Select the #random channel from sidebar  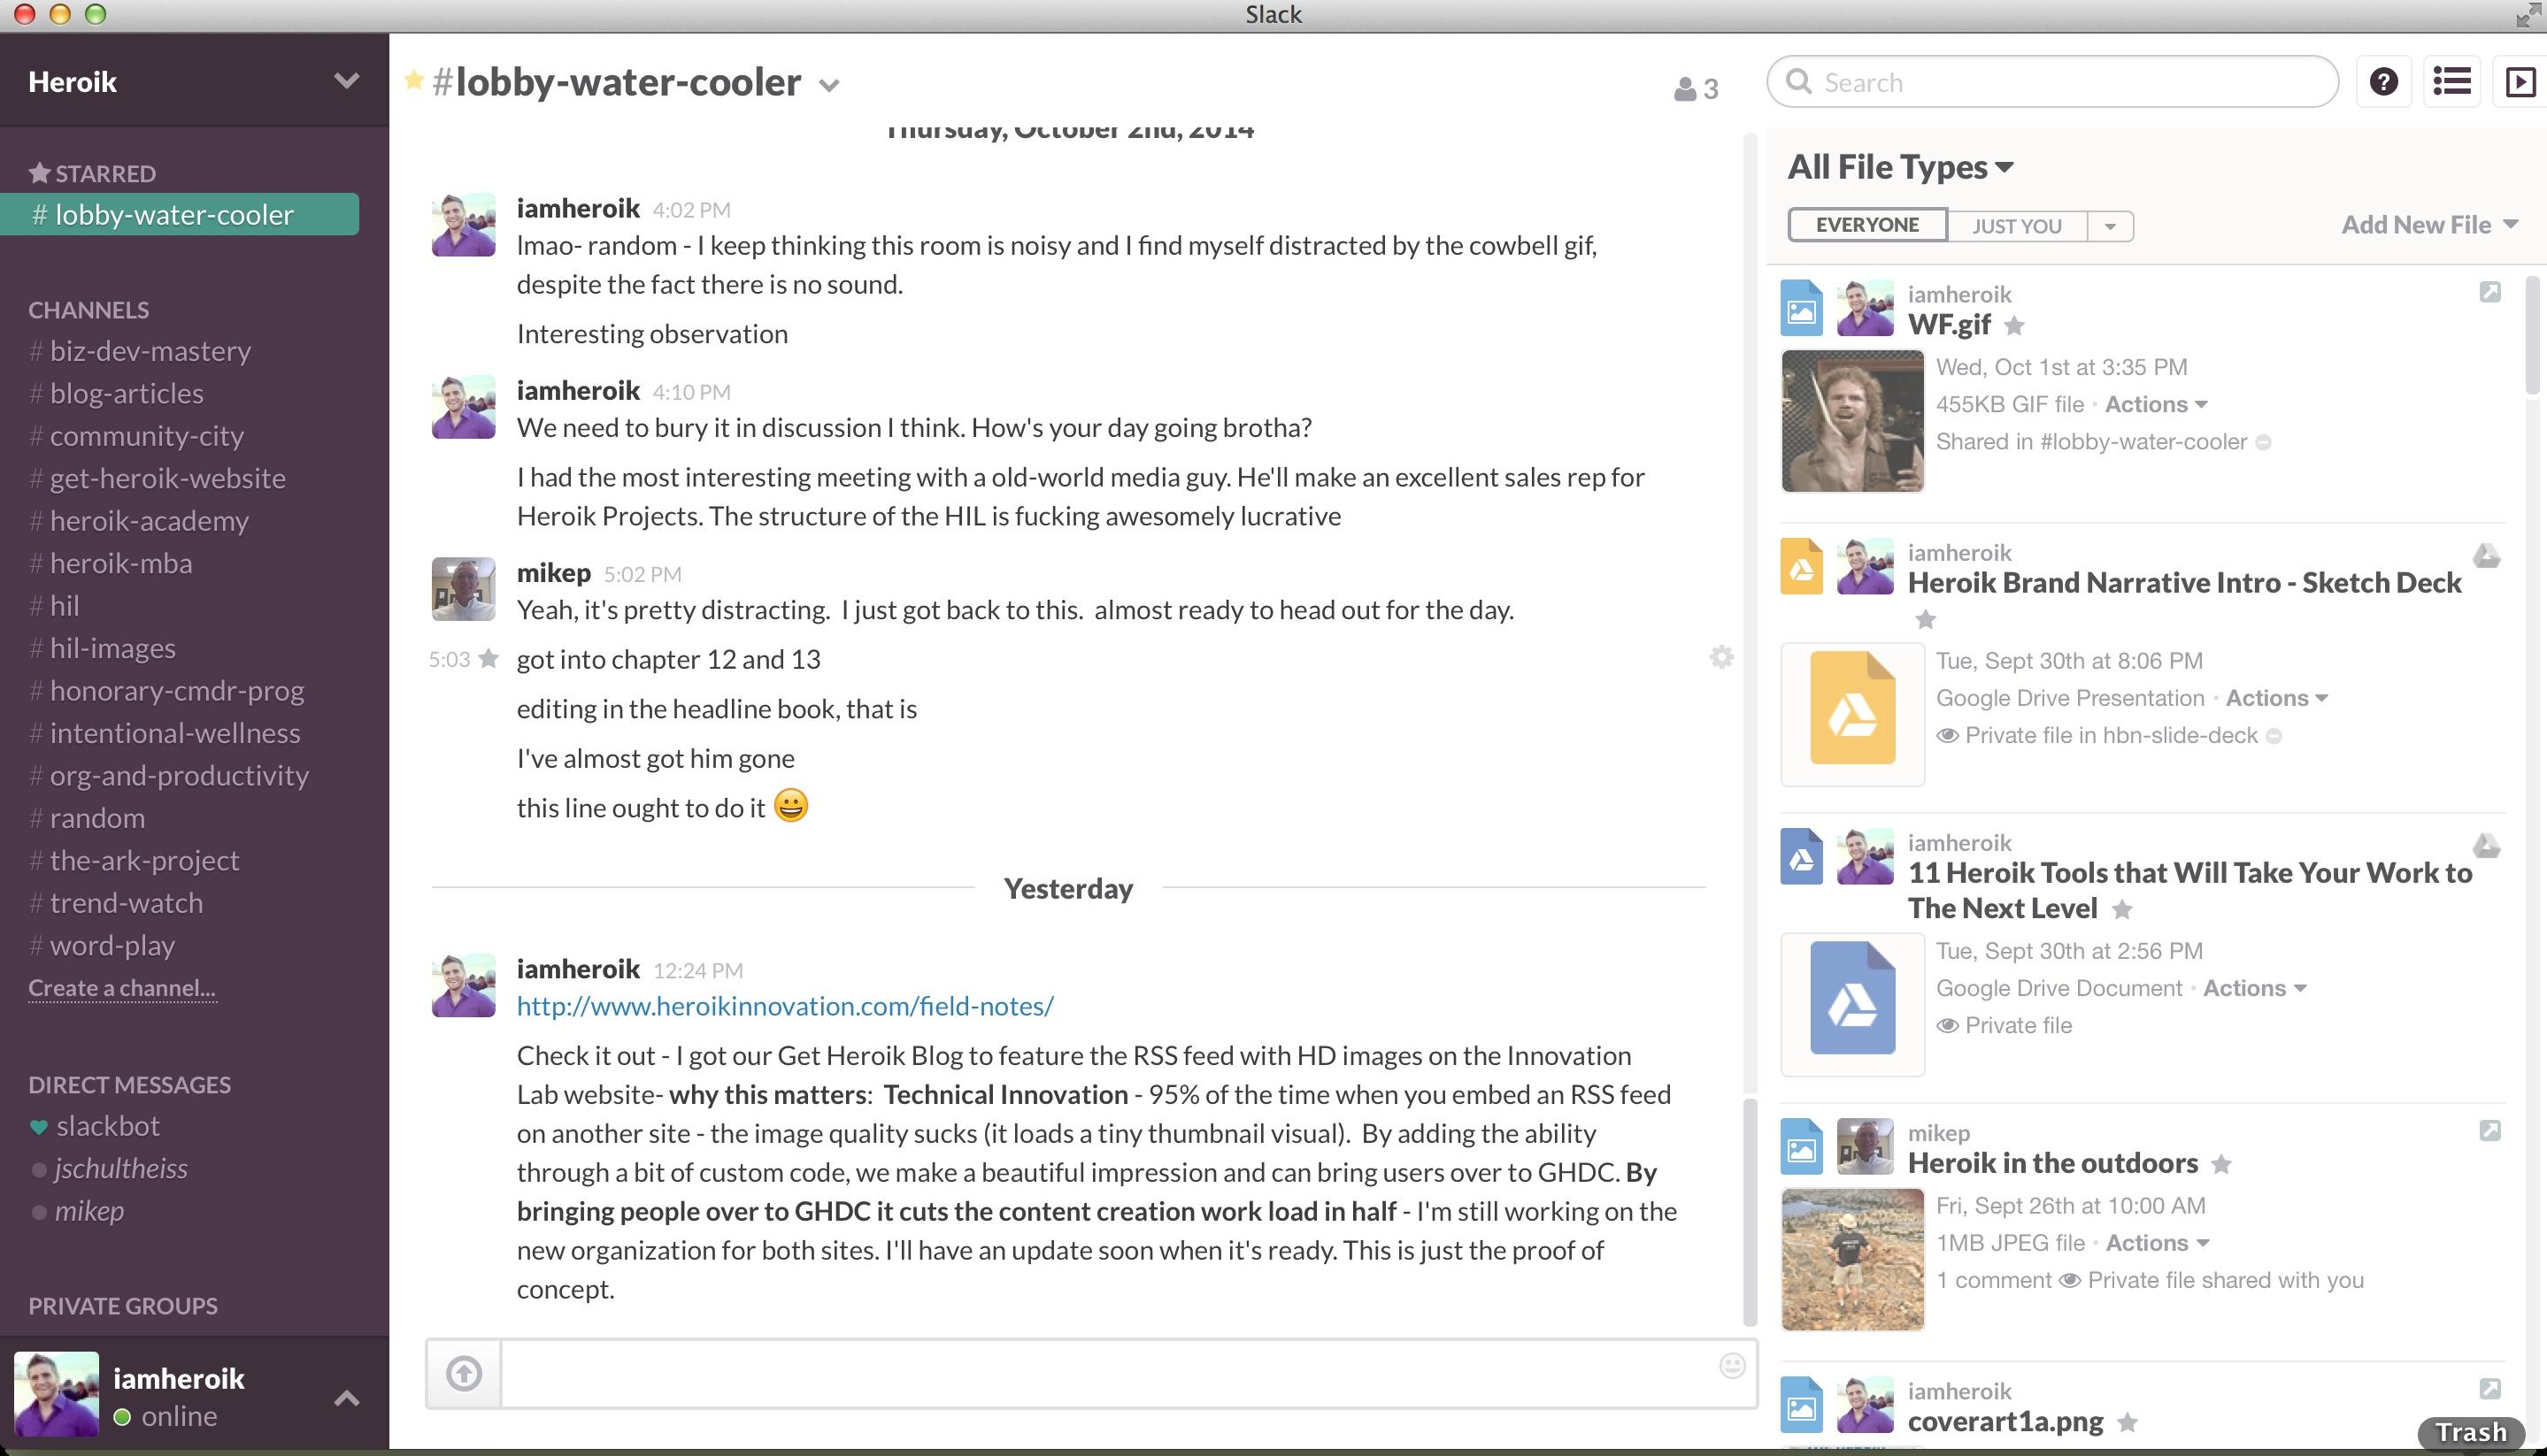pos(96,816)
